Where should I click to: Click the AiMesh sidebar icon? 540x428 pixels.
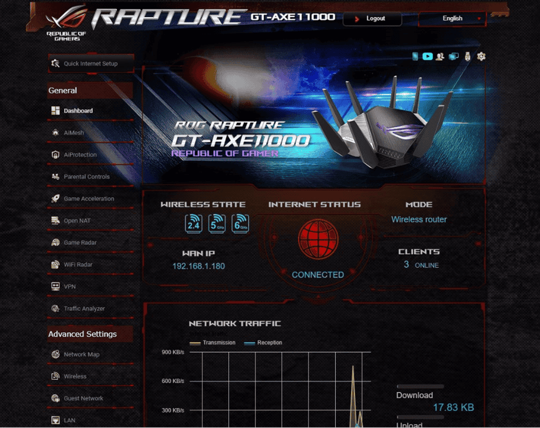pyautogui.click(x=55, y=132)
